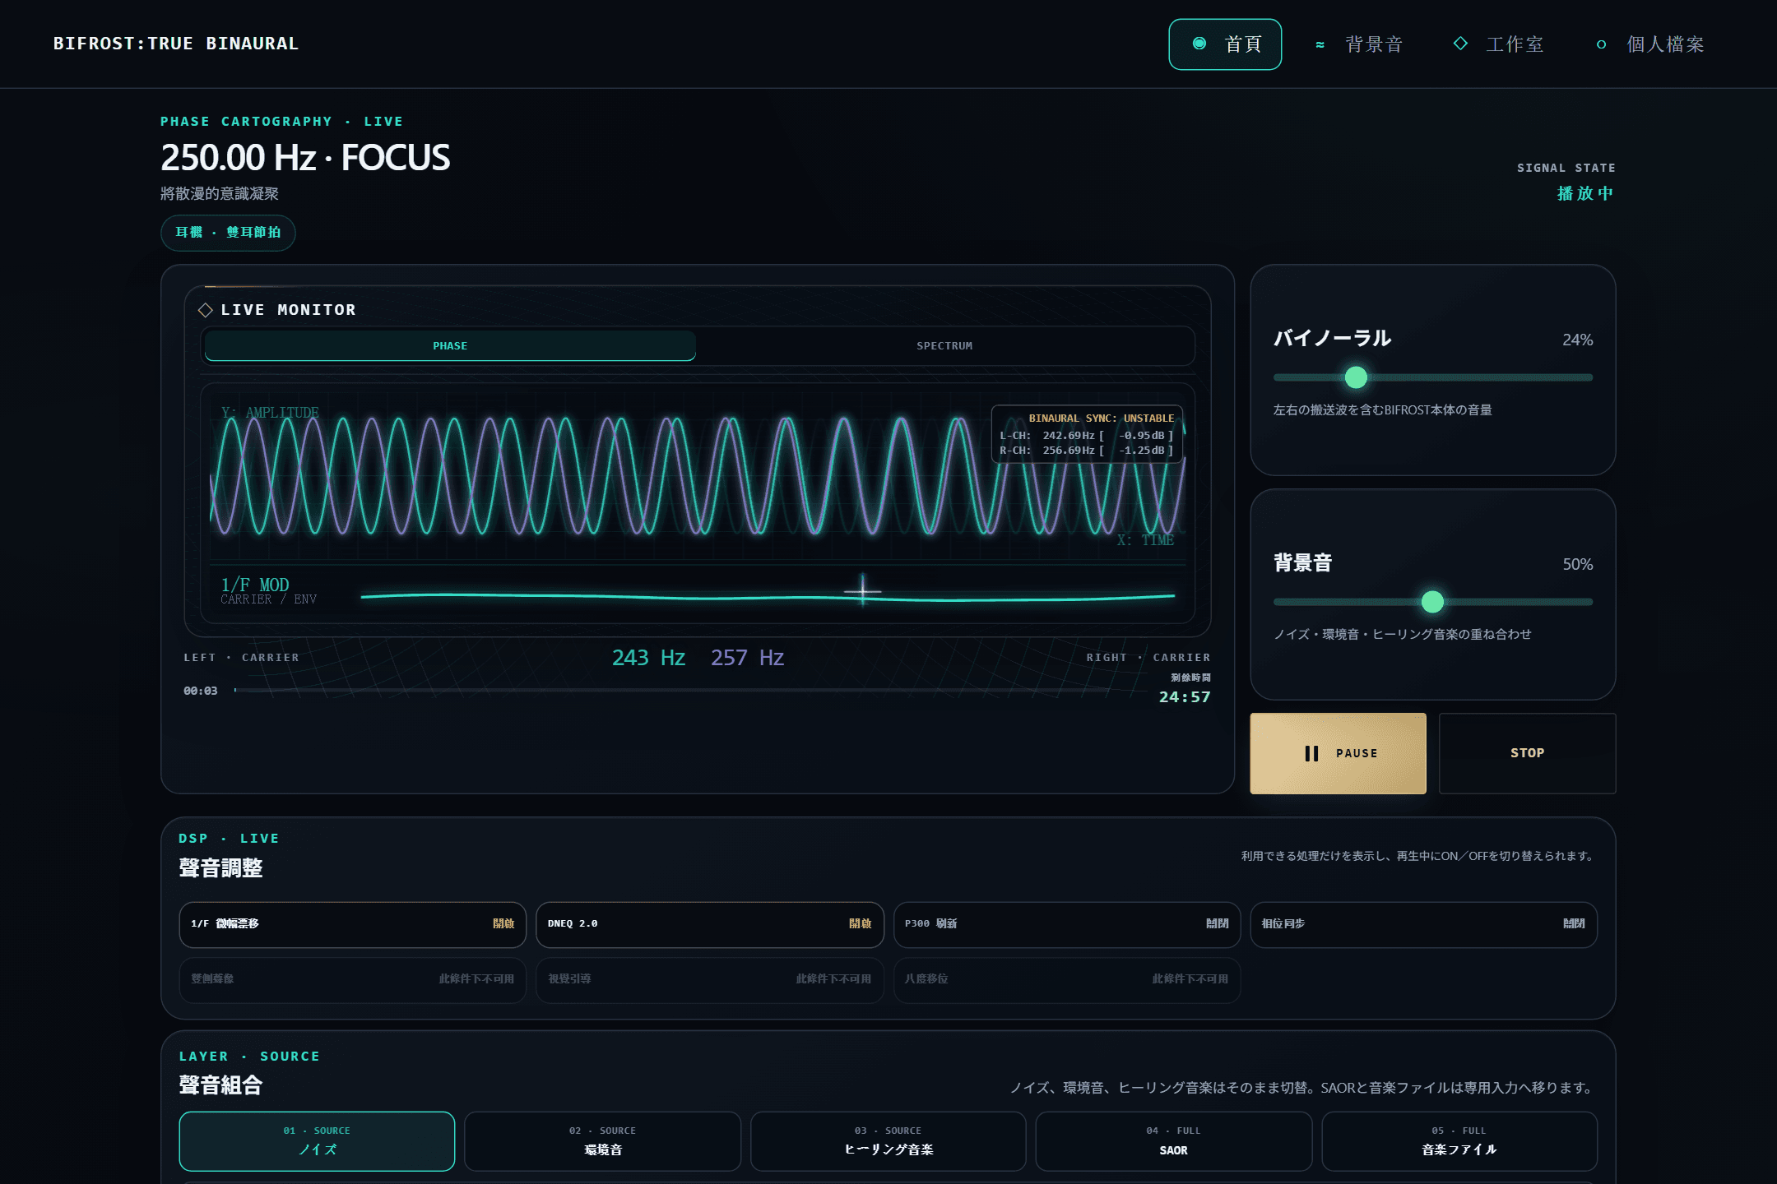Toggle the 相位同步 DSP switch
Viewport: 1777px width, 1184px height.
1424,924
